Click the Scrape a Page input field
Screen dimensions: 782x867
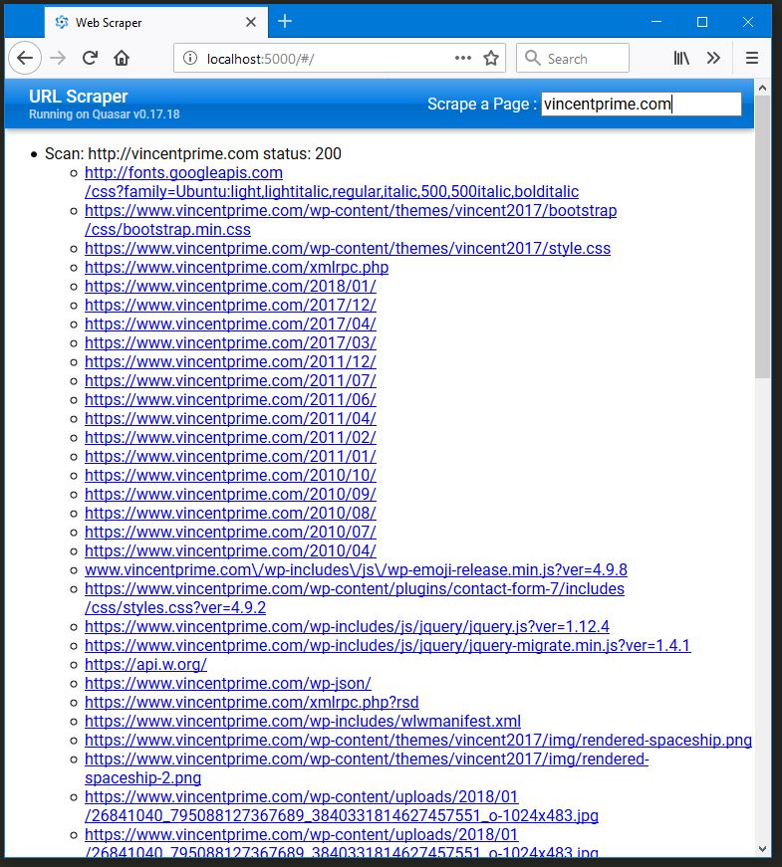click(x=641, y=104)
